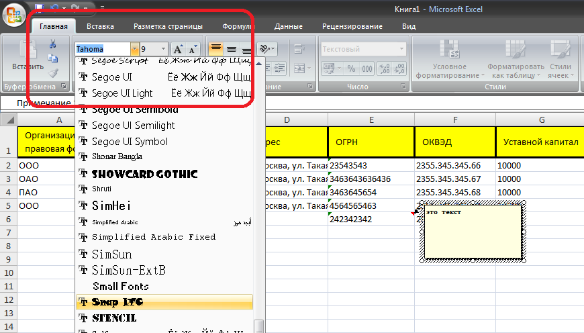Click the font name field showing Tahoma
Image resolution: width=584 pixels, height=333 pixels.
103,49
